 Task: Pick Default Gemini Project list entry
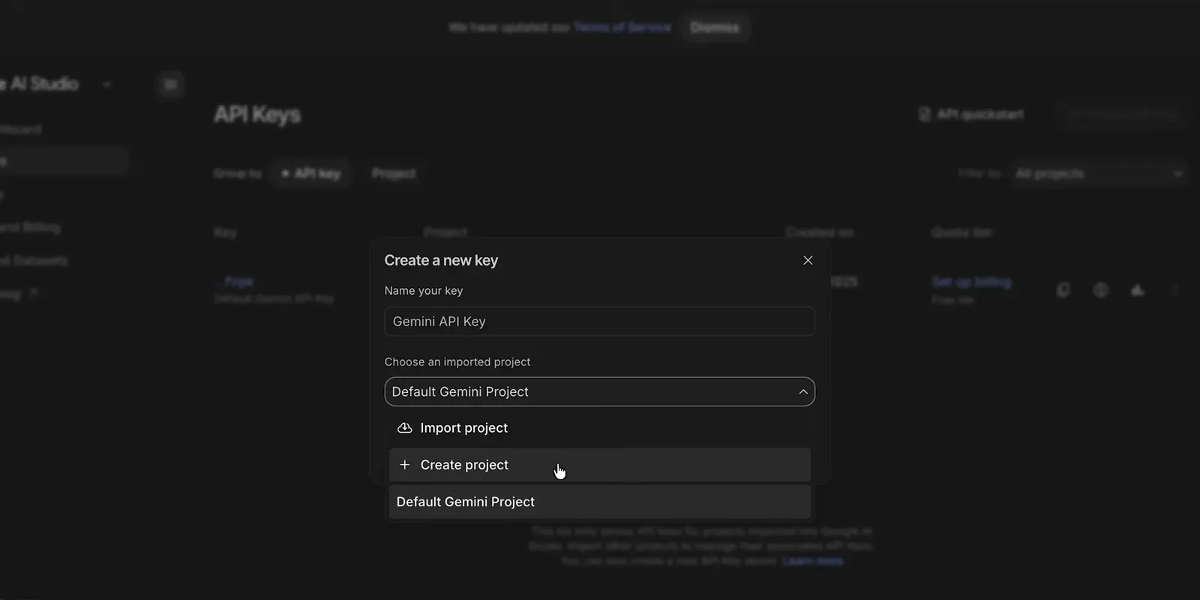pyautogui.click(x=599, y=502)
